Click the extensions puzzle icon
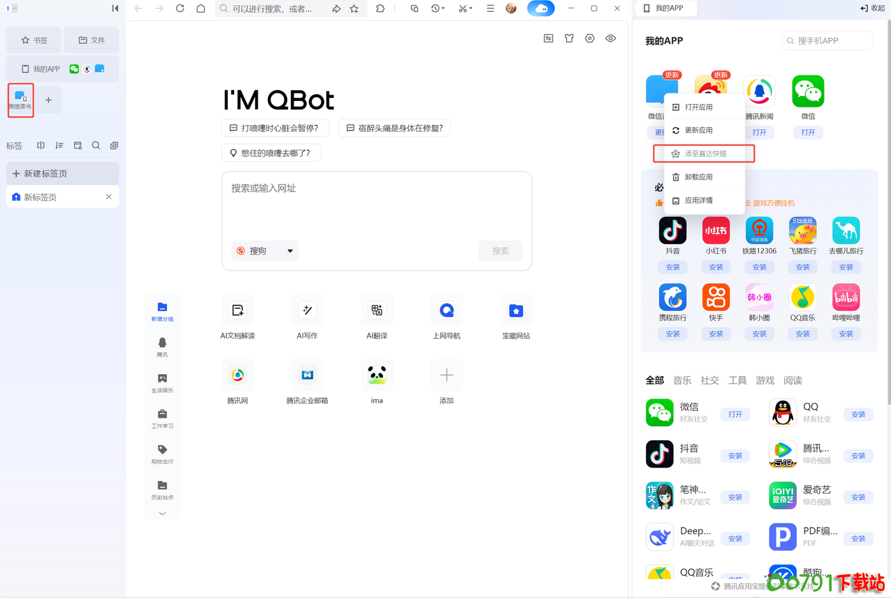891x598 pixels. click(380, 8)
